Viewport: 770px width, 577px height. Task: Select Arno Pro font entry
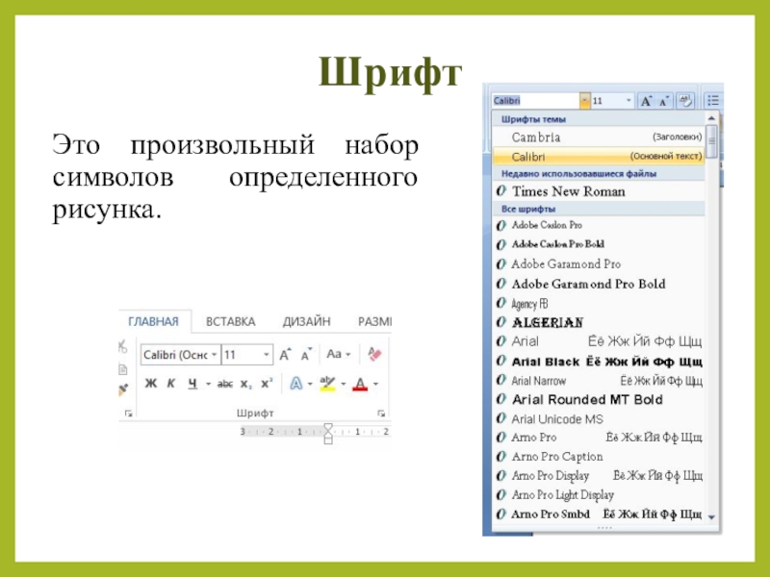(599, 438)
